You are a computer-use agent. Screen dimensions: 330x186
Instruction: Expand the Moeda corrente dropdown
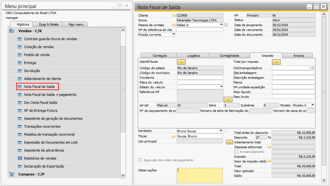coord(173,34)
